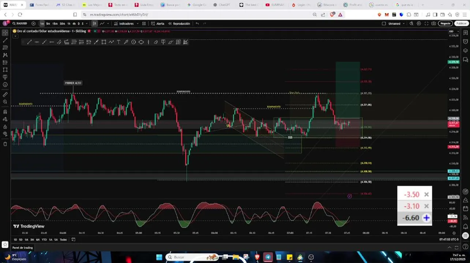Open the text annotation tool in favorites toolbar
470x263 pixels.
[119, 42]
